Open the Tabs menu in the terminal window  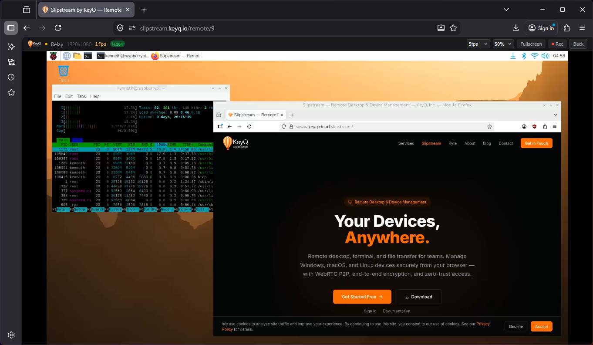(81, 96)
